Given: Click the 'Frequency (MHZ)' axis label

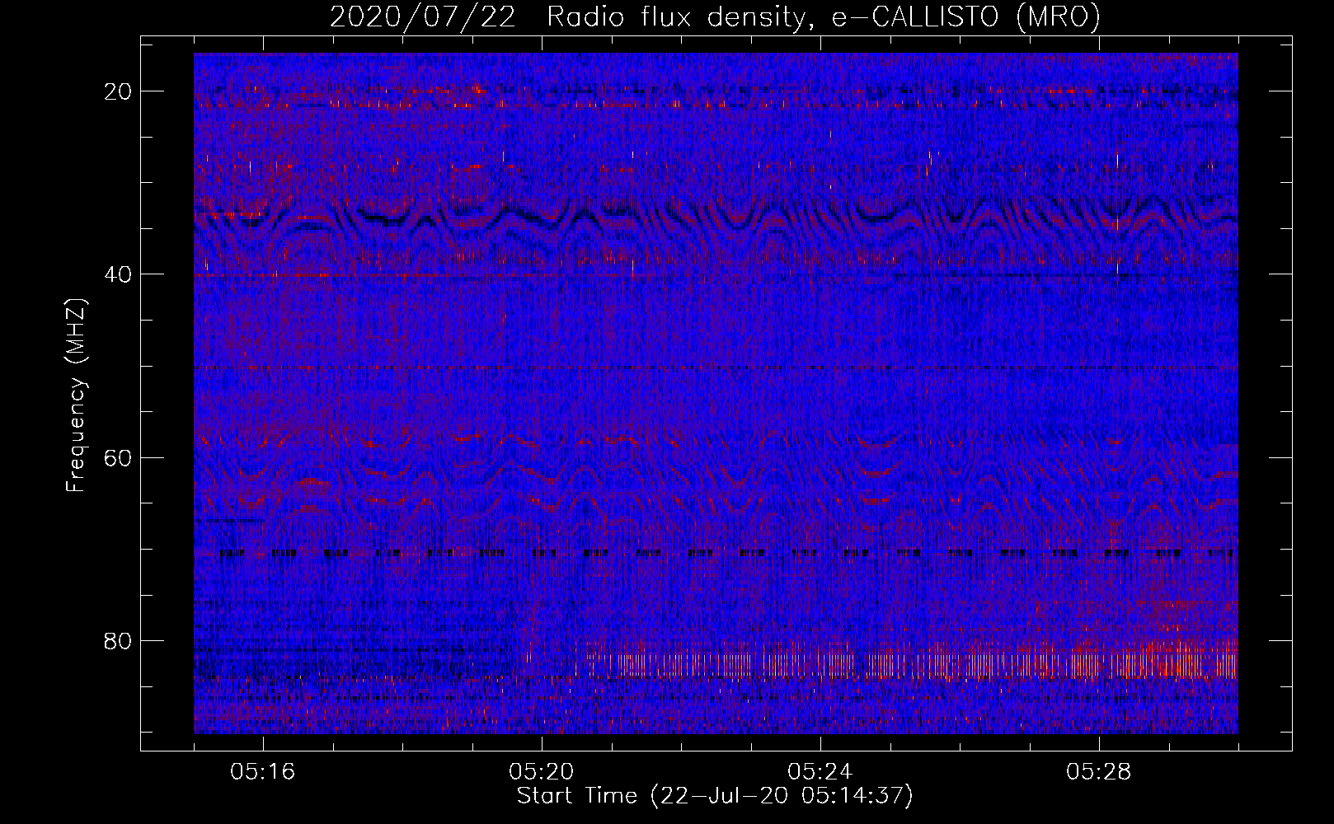Looking at the screenshot, I should pos(76,396).
